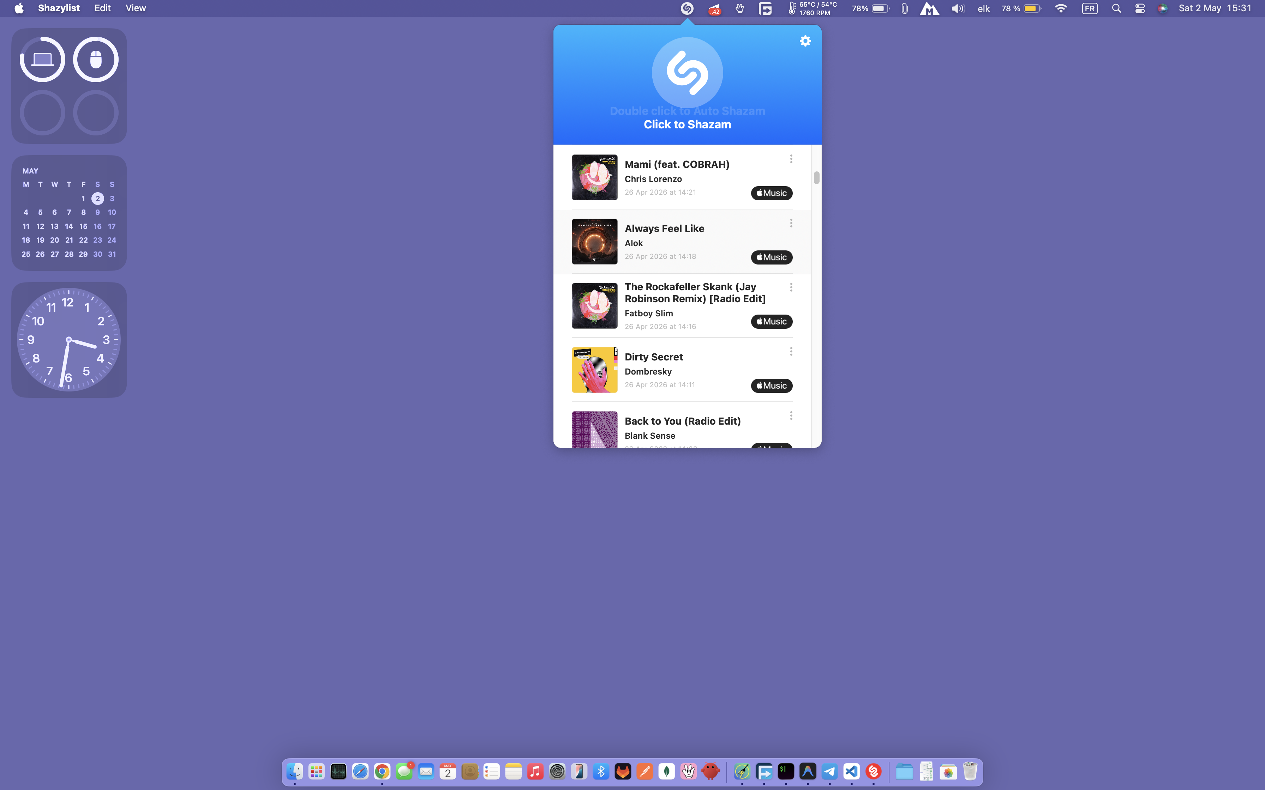This screenshot has height=790, width=1265.
Task: Launch Siri from the menu bar
Action: pos(1163,8)
